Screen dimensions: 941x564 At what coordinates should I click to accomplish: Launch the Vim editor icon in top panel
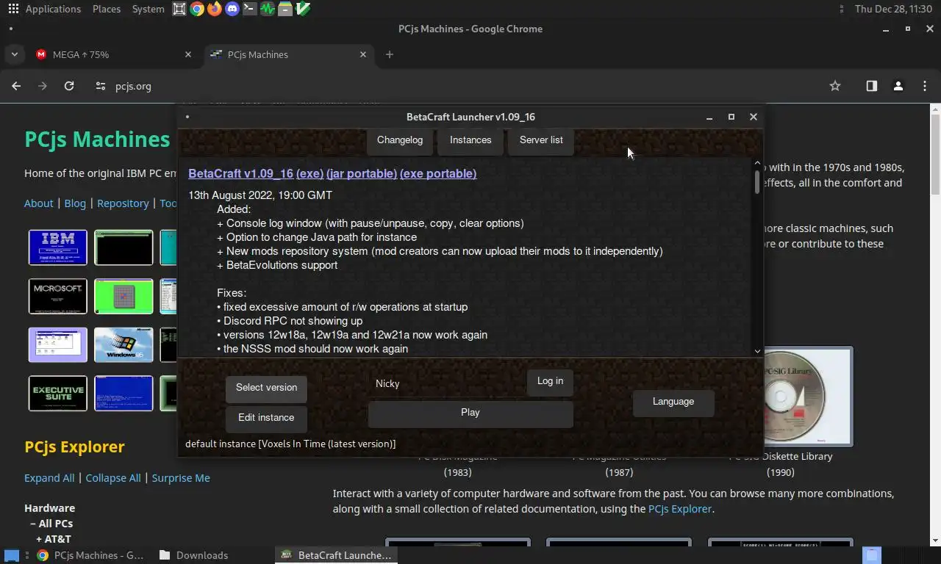click(303, 9)
